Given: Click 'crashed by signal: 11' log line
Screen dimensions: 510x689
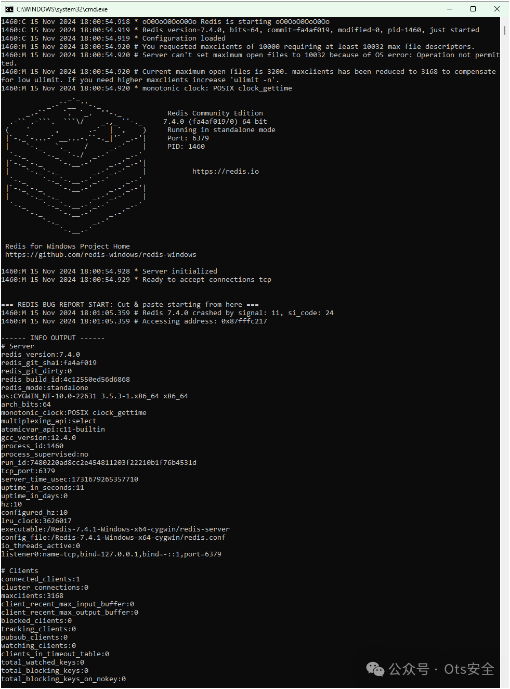Looking at the screenshot, I should [167, 313].
